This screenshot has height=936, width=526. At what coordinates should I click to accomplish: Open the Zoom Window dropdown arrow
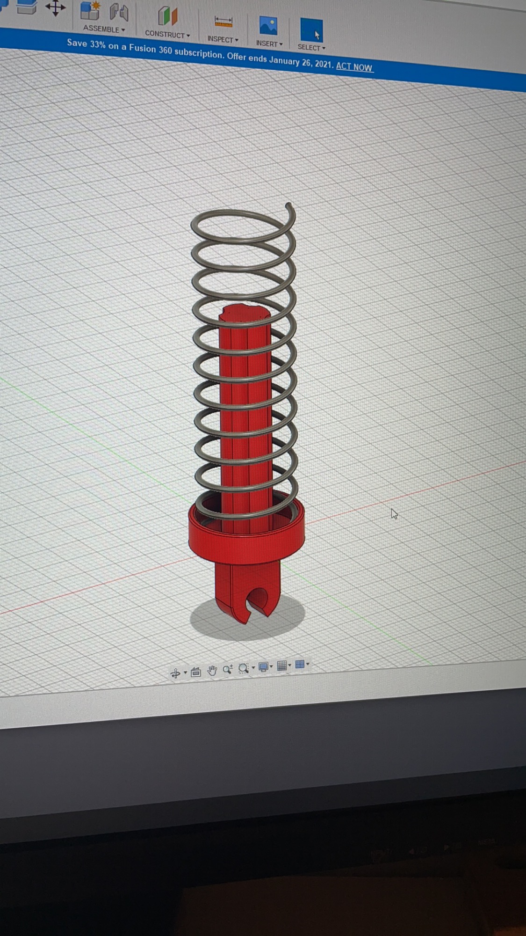pos(253,667)
